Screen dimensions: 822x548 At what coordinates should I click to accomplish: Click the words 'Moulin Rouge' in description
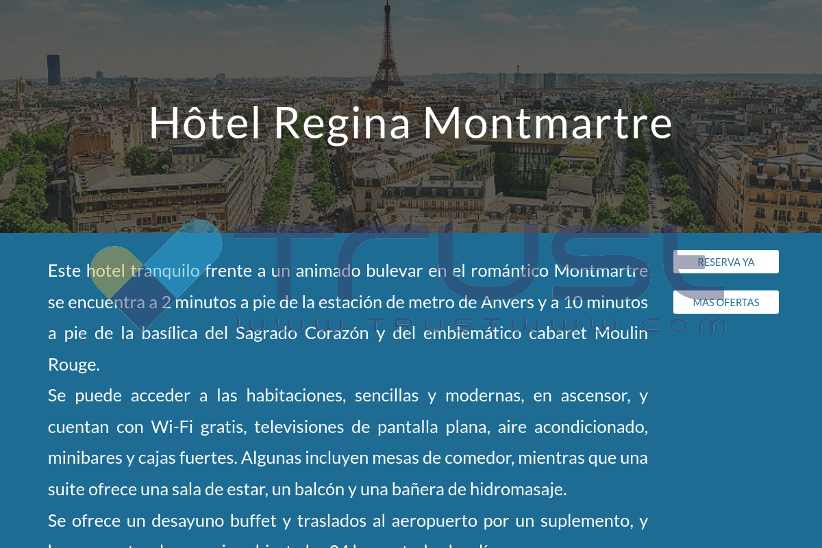[348, 349]
